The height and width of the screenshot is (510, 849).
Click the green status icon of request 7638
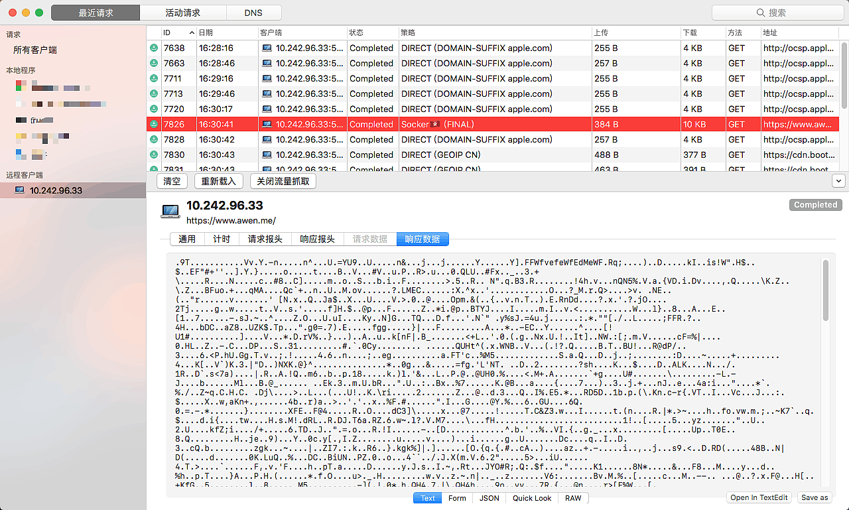click(x=154, y=48)
